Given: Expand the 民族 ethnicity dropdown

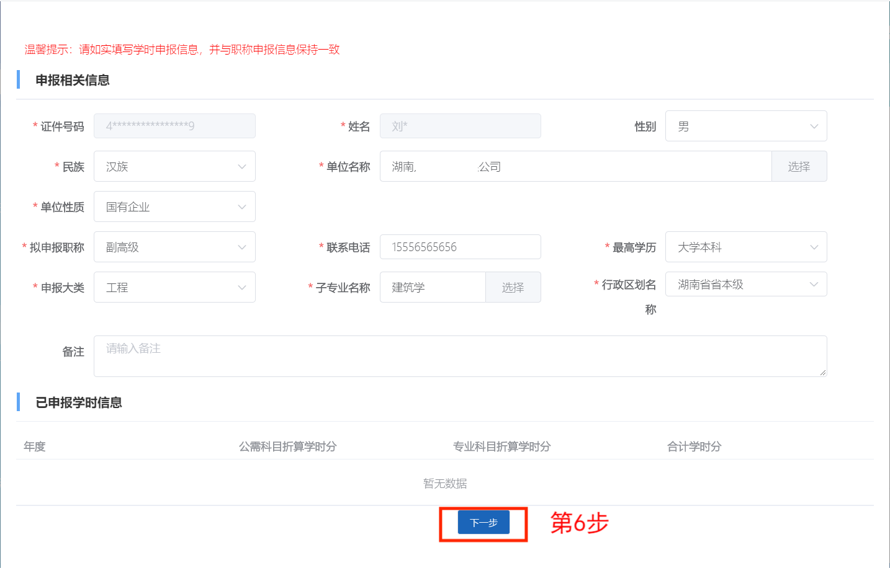Looking at the screenshot, I should click(174, 167).
